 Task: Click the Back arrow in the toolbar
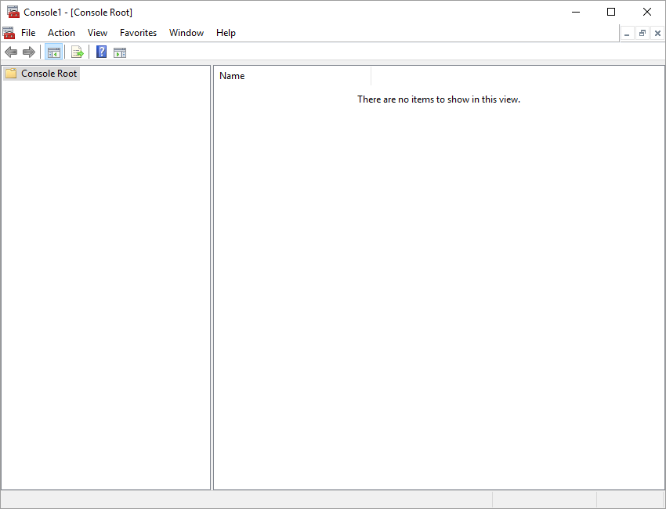pyautogui.click(x=11, y=52)
